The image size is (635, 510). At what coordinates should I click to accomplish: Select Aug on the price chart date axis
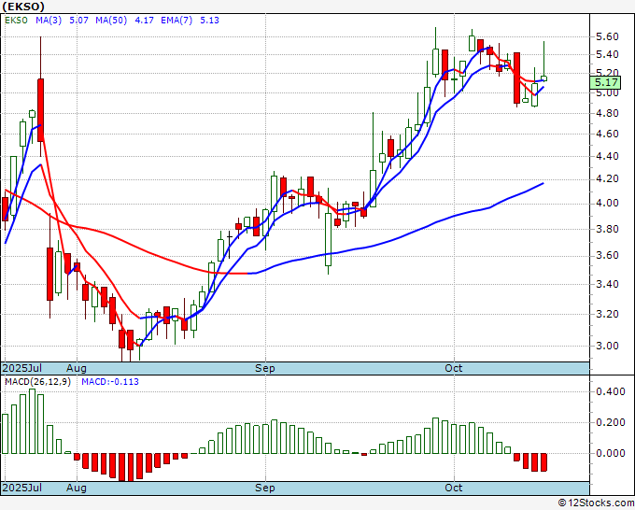(x=77, y=369)
